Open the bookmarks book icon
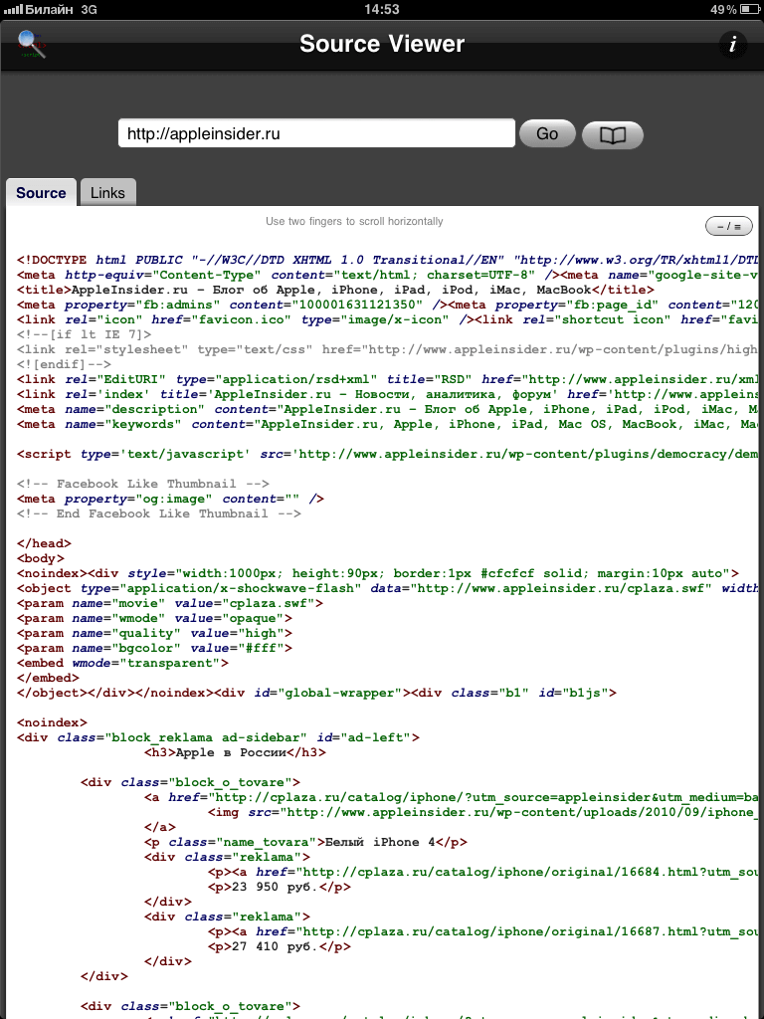The image size is (764, 1019). pos(612,135)
